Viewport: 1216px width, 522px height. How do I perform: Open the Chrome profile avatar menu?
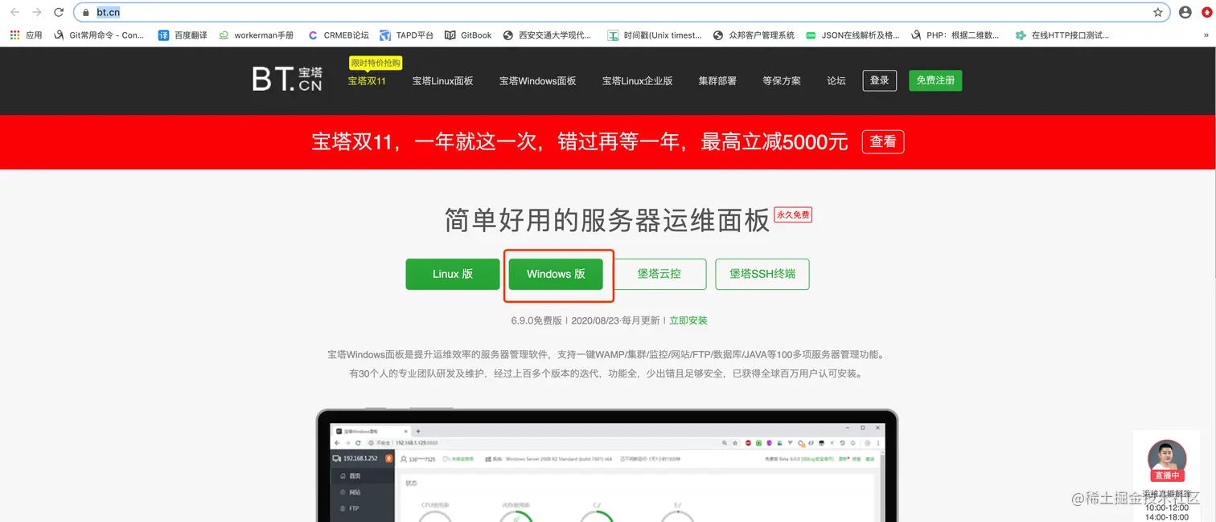[1185, 12]
